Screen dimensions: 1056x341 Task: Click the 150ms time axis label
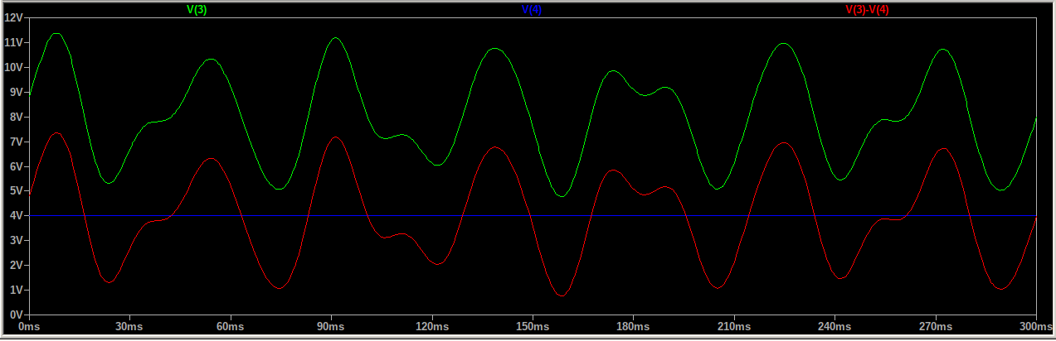pyautogui.click(x=532, y=328)
